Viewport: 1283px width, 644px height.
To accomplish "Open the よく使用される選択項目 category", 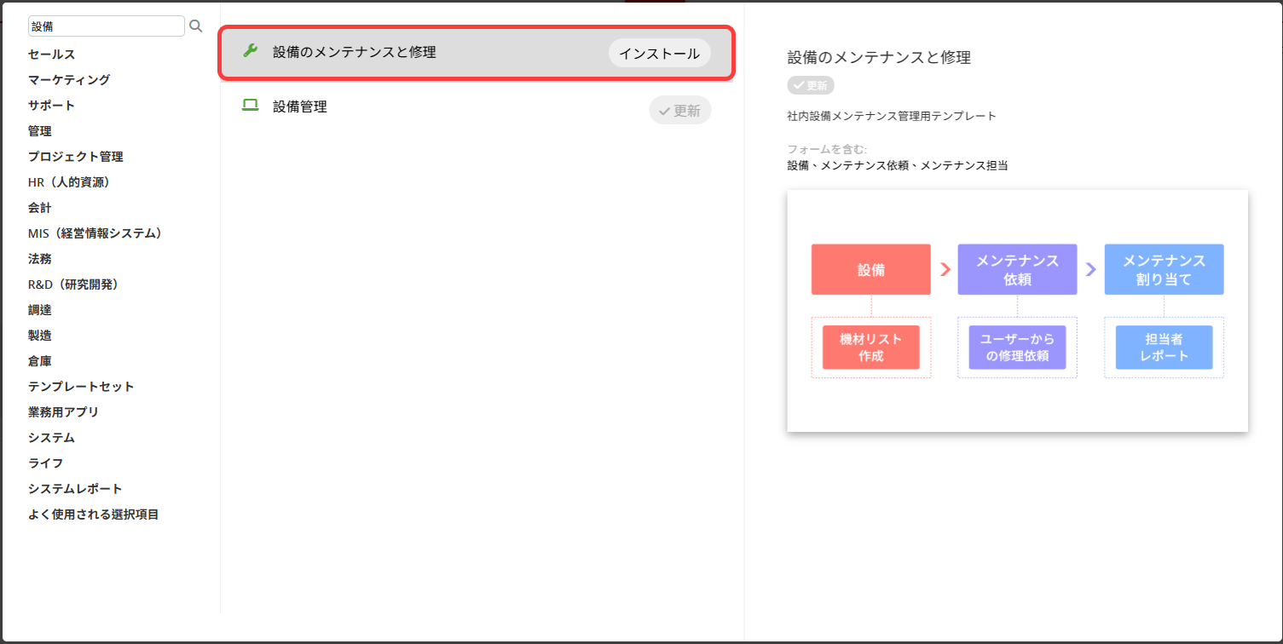I will (x=93, y=515).
